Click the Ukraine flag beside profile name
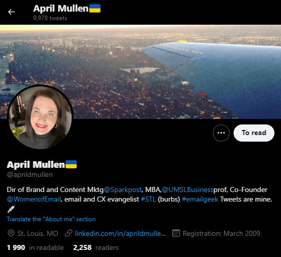 pyautogui.click(x=71, y=164)
